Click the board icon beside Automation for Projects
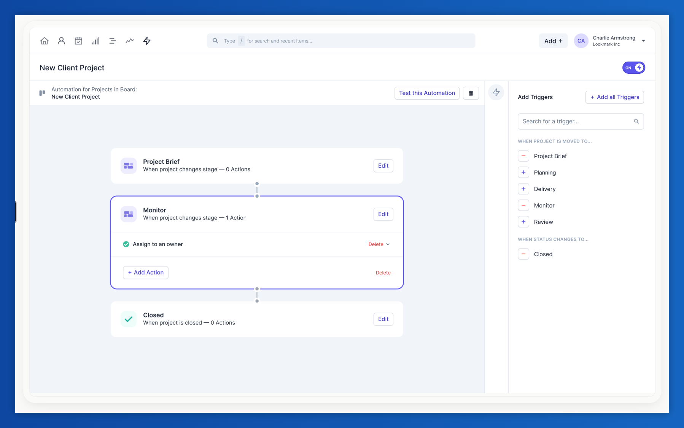Screen dimensions: 684x428 point(42,93)
